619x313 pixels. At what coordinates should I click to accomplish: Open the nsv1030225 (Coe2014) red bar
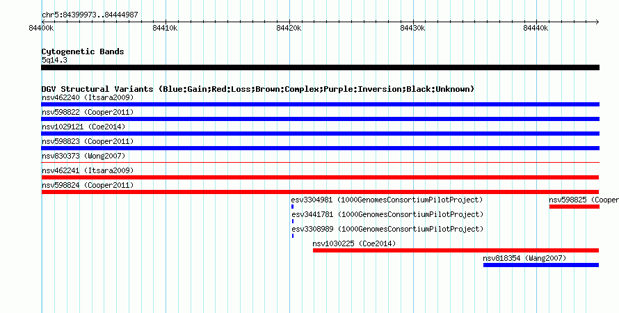pyautogui.click(x=456, y=250)
